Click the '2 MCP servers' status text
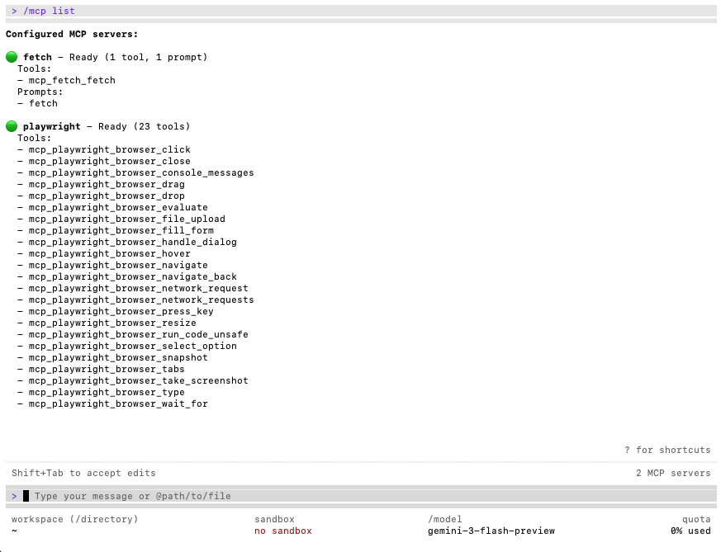This screenshot has height=552, width=721. coord(673,473)
